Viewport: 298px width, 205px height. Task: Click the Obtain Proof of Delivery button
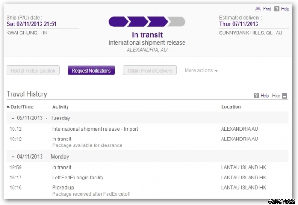click(x=150, y=70)
